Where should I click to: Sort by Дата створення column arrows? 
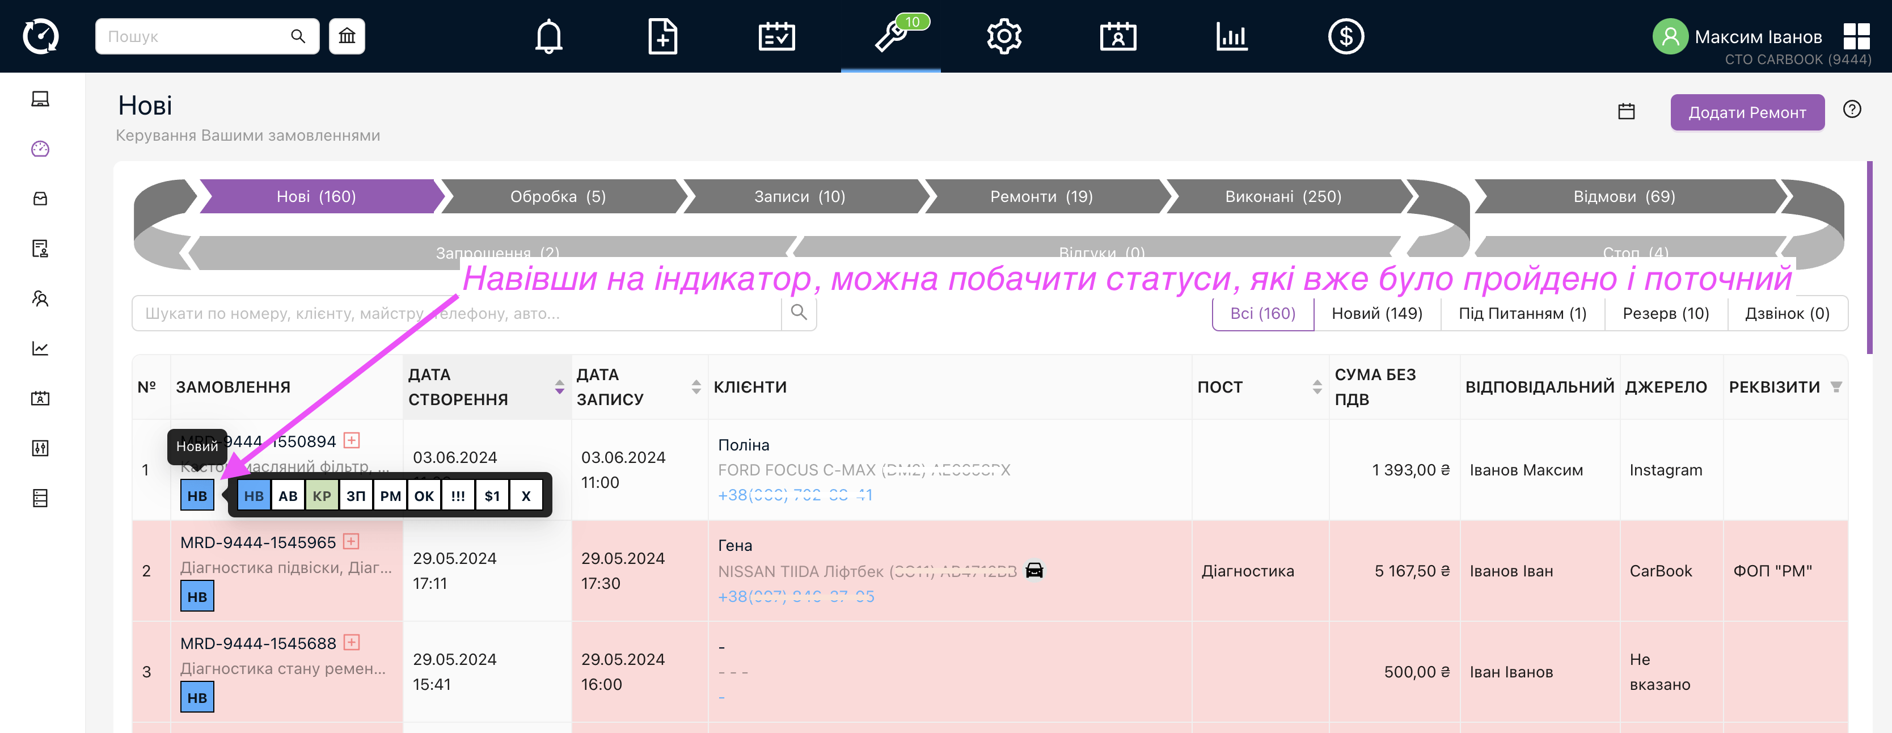(560, 387)
